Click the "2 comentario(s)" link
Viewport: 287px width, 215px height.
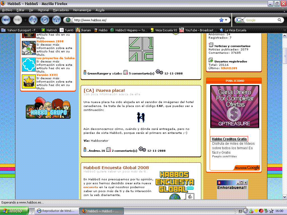(124, 151)
